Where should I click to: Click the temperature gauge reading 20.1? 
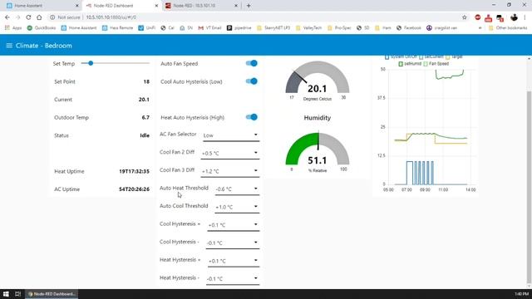pos(318,89)
